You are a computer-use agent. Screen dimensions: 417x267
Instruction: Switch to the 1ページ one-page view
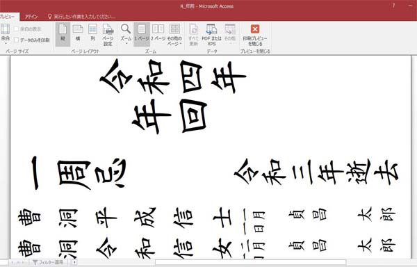[x=142, y=34]
